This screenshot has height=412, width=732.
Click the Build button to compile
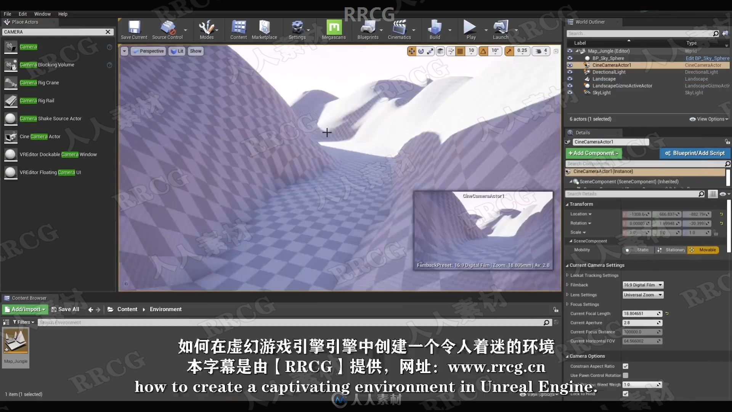click(434, 29)
